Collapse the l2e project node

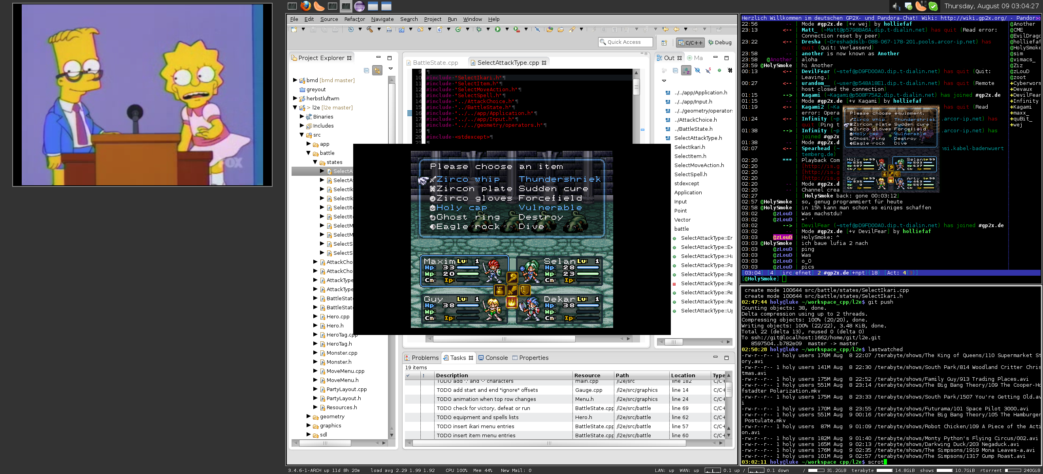tap(295, 107)
